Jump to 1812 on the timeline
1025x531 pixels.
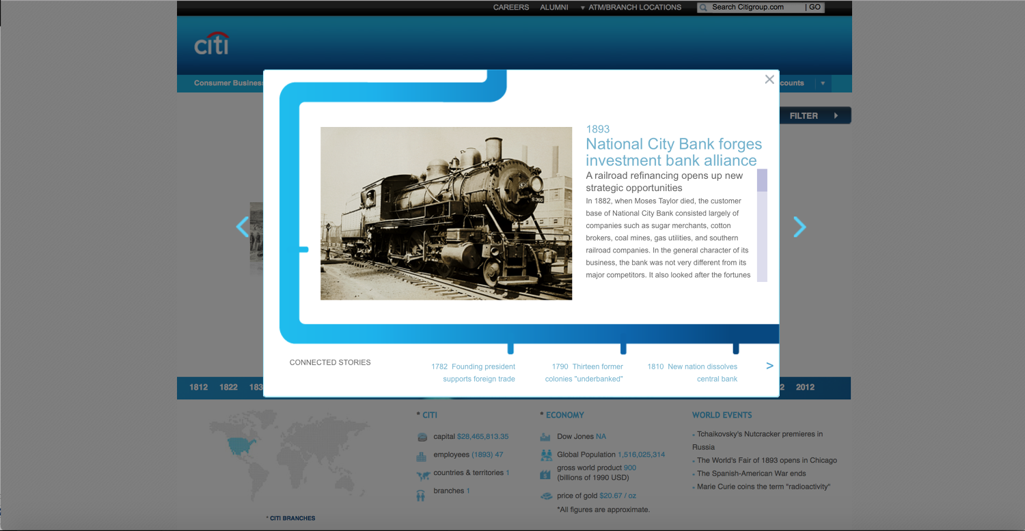pyautogui.click(x=199, y=387)
